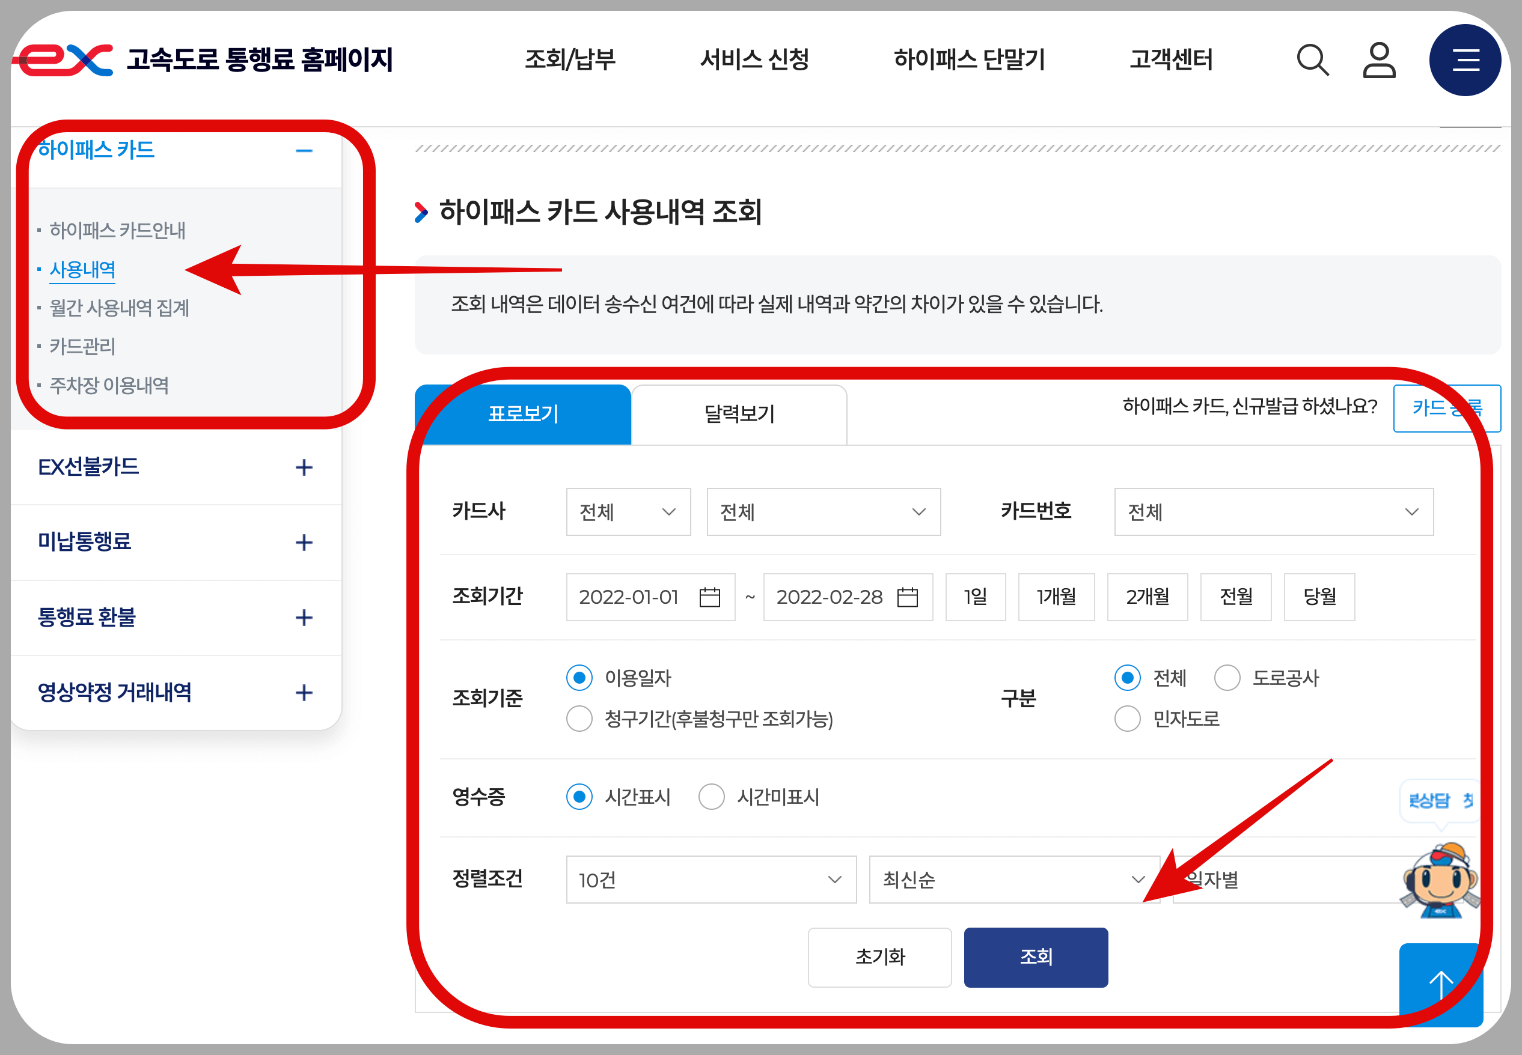This screenshot has width=1522, height=1055.
Task: Click the 초기화 reset button
Action: 879,957
